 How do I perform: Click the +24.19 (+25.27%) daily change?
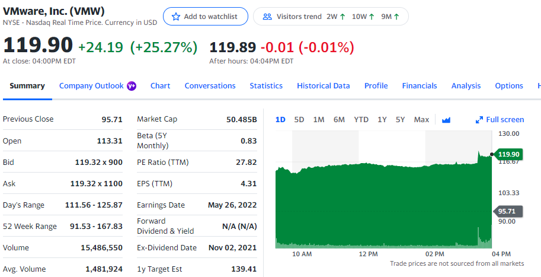tap(138, 47)
